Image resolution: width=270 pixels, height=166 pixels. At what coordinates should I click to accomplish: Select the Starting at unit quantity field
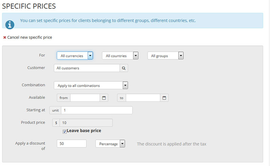(x=97, y=110)
